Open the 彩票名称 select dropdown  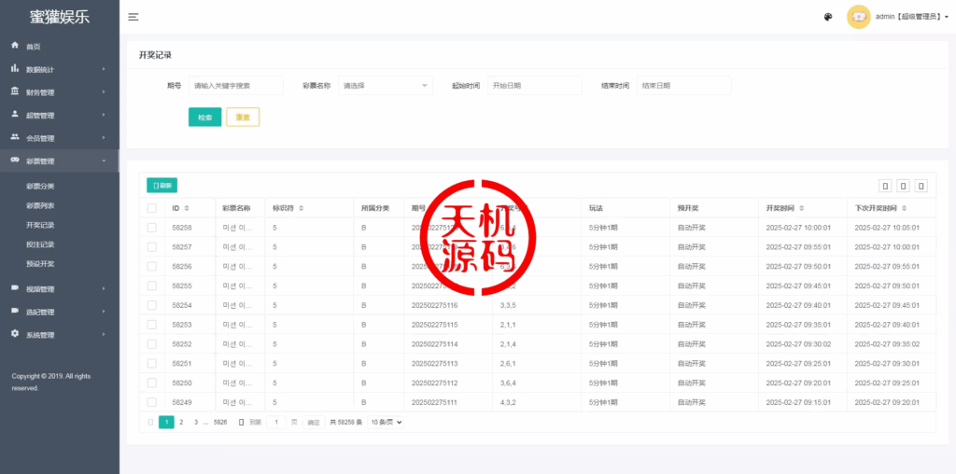tap(385, 86)
